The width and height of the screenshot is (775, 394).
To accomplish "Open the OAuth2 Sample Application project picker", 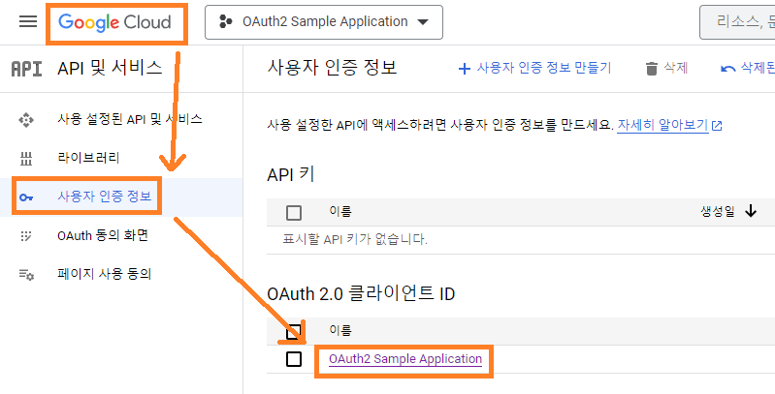I will [x=324, y=22].
